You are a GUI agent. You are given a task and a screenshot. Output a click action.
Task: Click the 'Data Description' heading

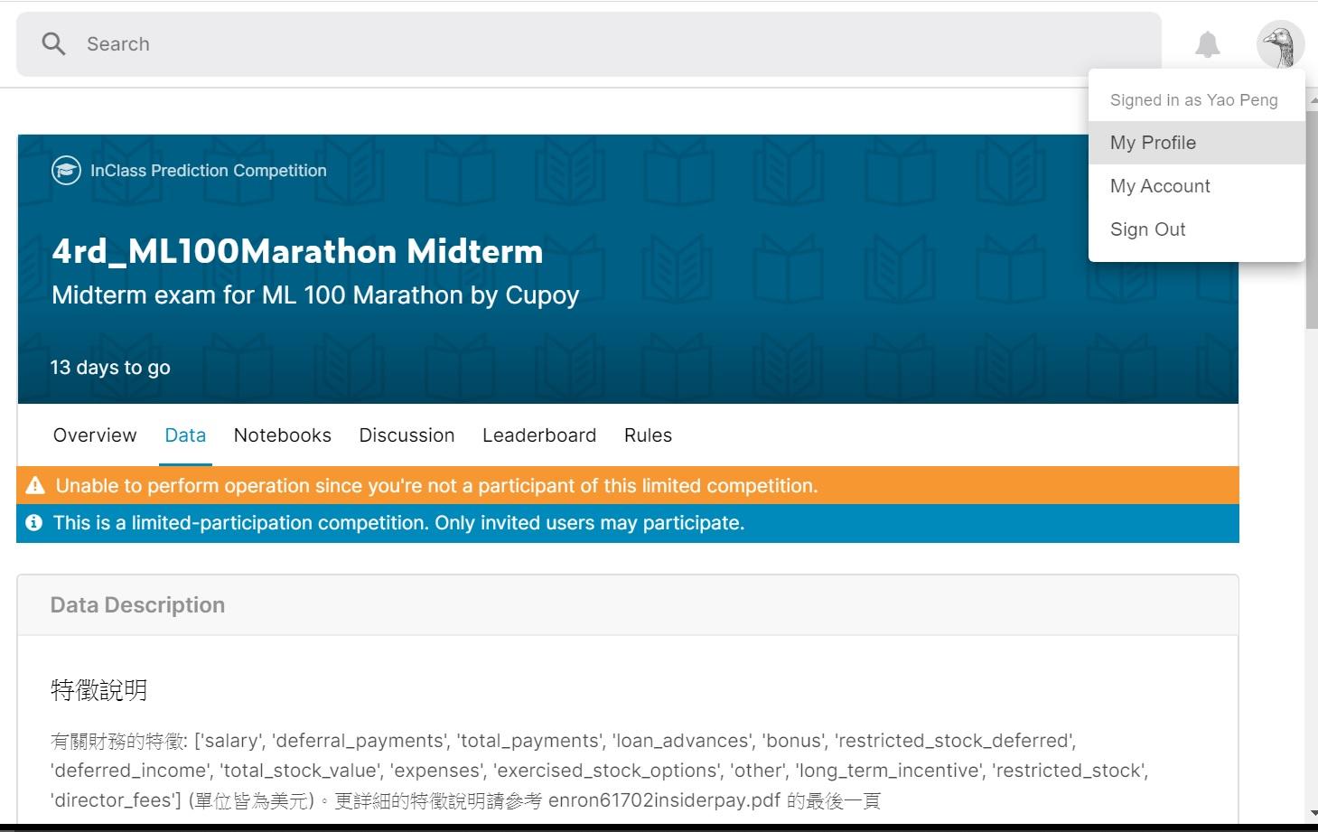137,605
